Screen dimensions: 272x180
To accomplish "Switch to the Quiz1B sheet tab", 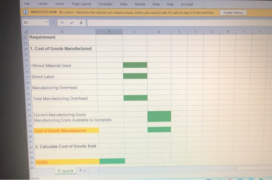I will [x=66, y=171].
